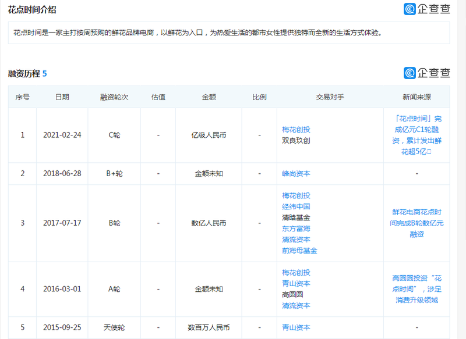
Task: Click the 亿级人民币 amount cell
Action: [x=209, y=135]
